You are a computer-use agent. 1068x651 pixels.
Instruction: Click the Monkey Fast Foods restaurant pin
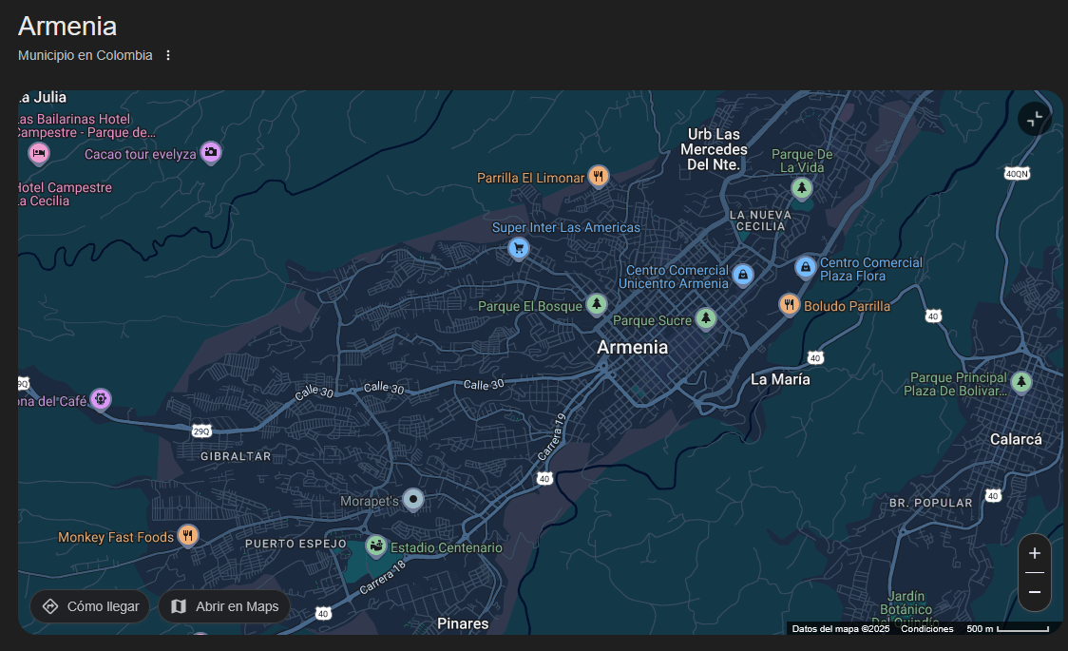[x=188, y=536]
